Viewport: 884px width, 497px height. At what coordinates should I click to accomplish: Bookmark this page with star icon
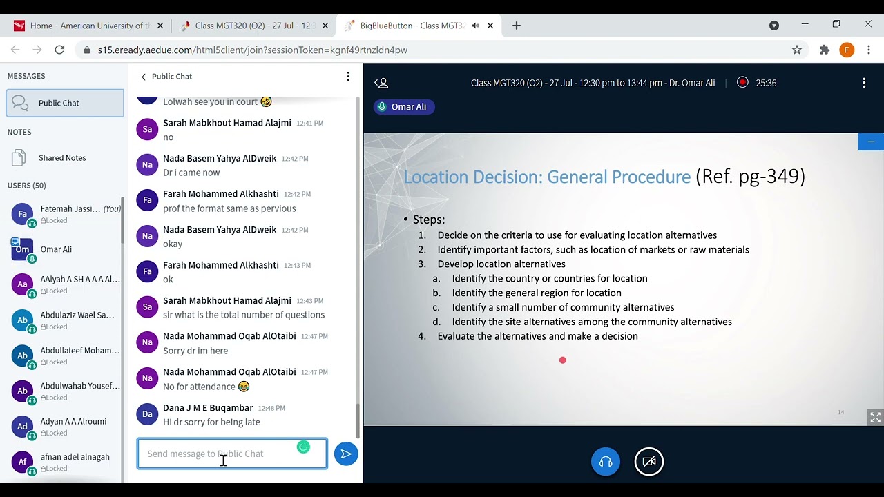click(x=797, y=50)
